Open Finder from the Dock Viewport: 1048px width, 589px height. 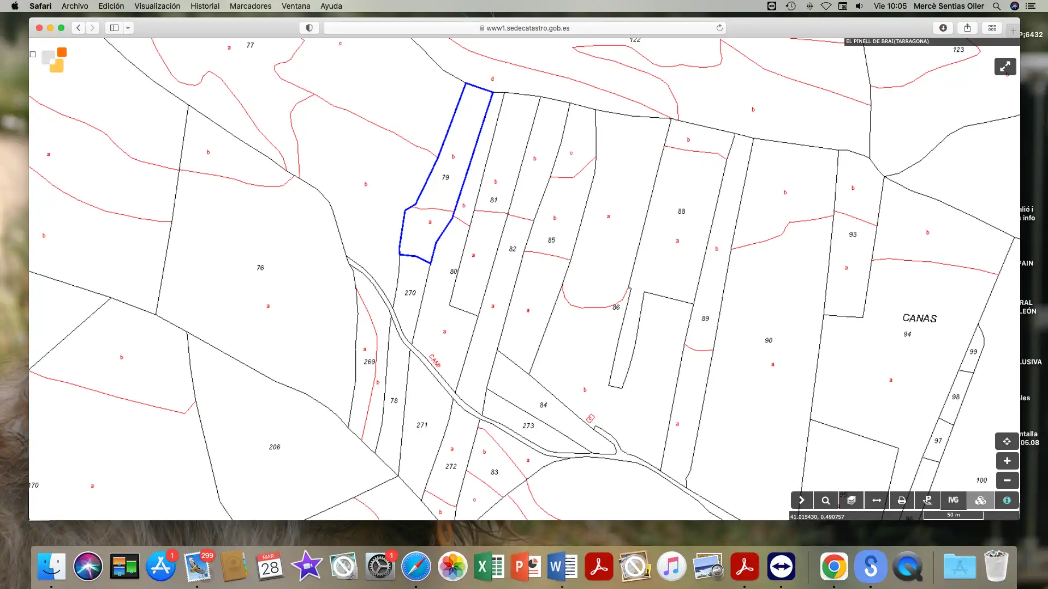51,567
